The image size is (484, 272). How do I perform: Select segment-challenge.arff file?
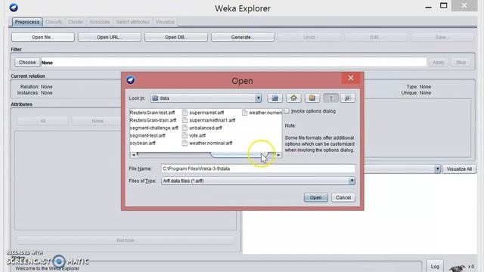coord(154,128)
